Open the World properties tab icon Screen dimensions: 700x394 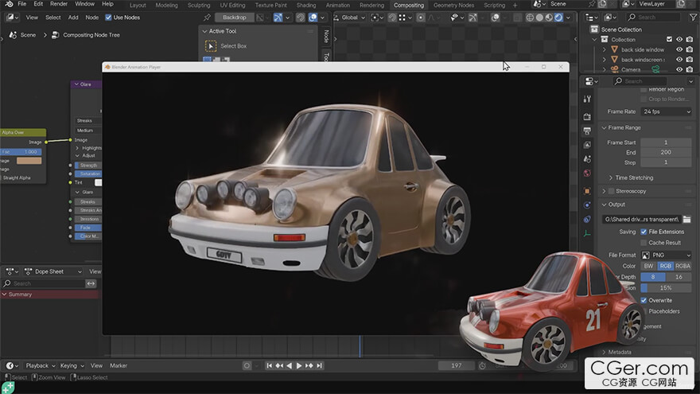point(587,174)
